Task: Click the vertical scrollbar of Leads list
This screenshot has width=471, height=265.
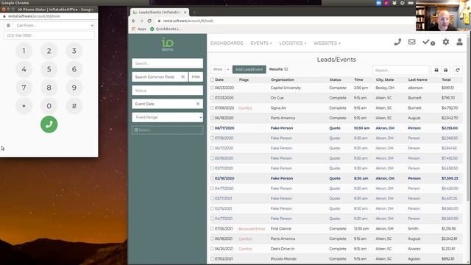Action: coord(468,120)
